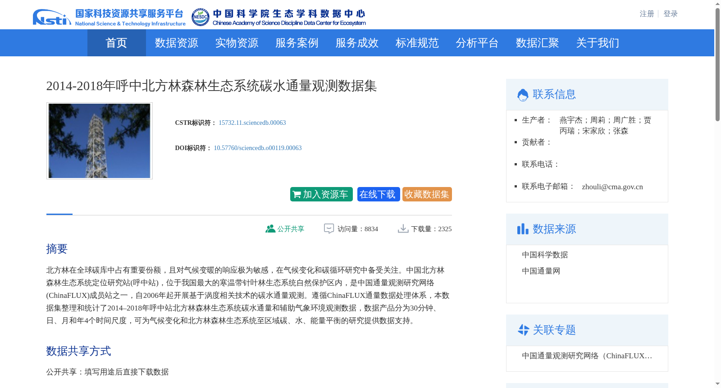This screenshot has height=388, width=721.
Task: Click the NSTI platform logo
Action: pos(109,17)
